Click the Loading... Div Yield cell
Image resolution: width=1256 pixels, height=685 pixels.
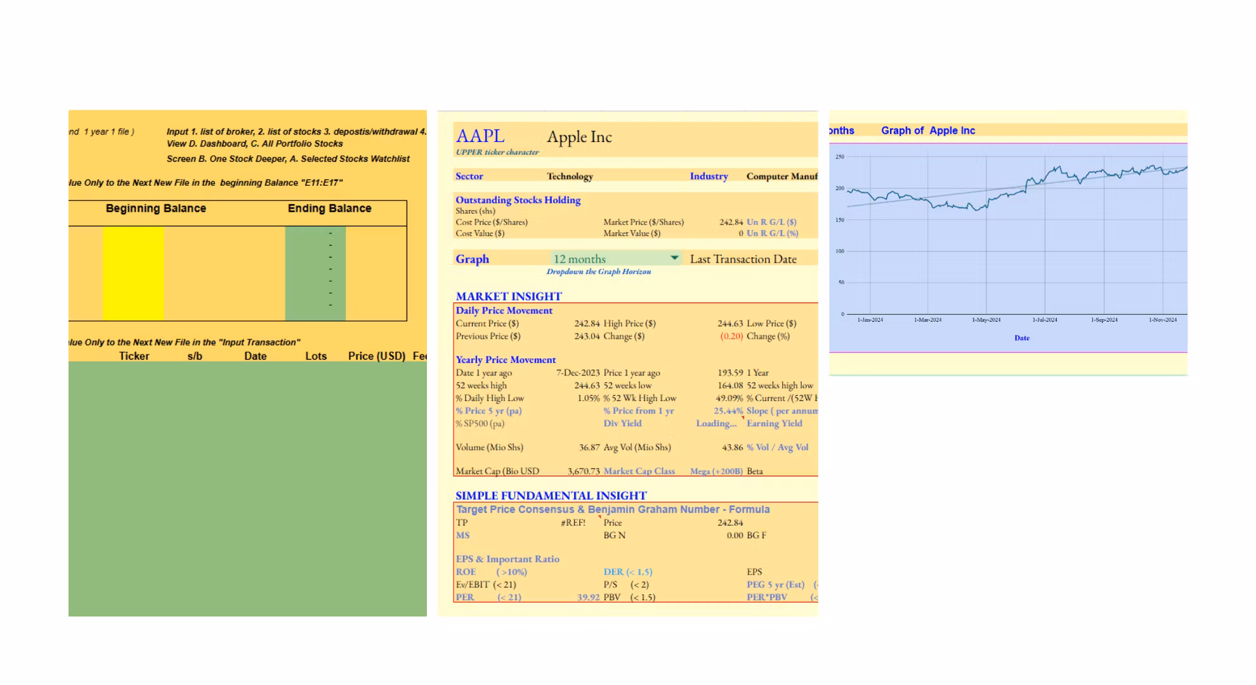[x=716, y=424]
